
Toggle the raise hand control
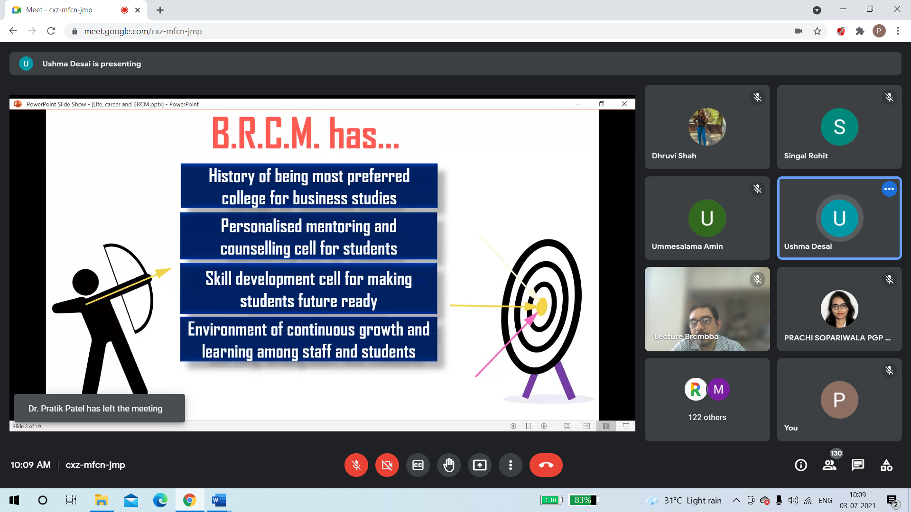point(449,465)
